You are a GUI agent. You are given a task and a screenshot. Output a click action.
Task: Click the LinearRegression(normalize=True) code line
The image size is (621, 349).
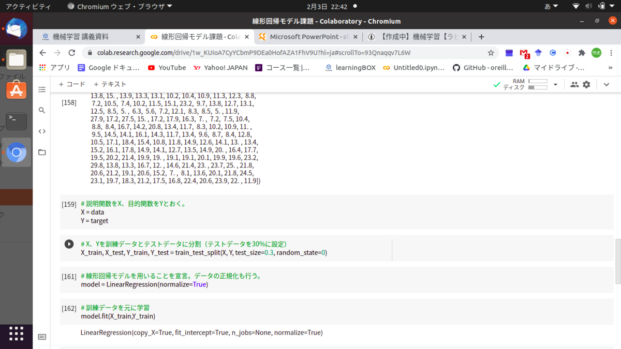coord(144,284)
